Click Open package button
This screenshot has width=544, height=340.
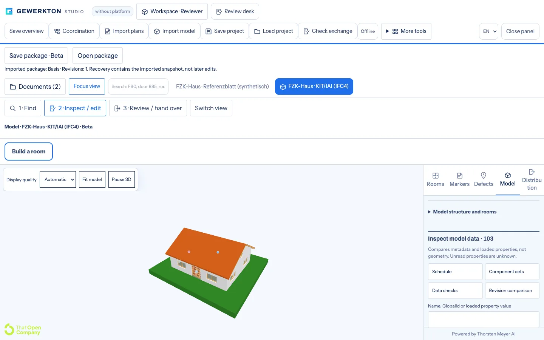97,56
